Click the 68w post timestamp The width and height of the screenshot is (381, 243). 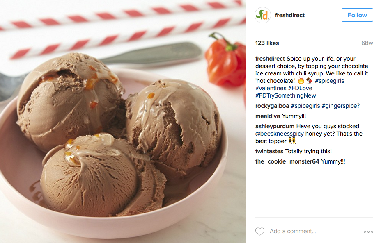click(367, 43)
